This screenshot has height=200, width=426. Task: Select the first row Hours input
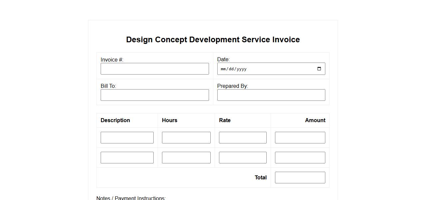coord(186,138)
